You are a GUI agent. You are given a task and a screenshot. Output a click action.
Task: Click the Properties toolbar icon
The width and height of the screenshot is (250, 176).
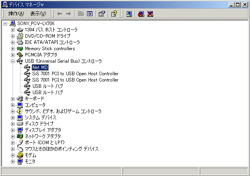coord(101,14)
